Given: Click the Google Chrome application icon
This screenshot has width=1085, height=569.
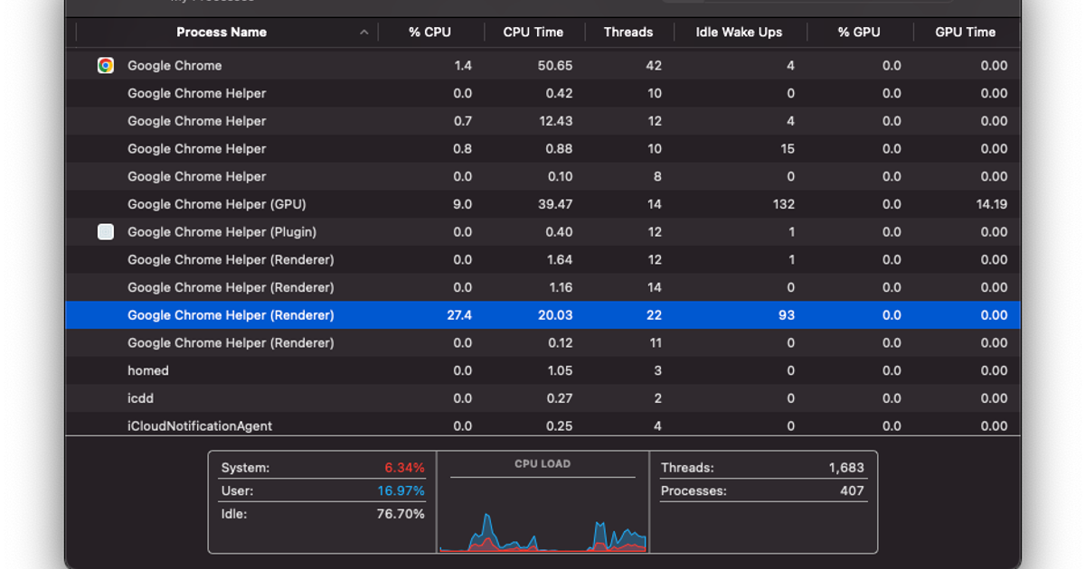Looking at the screenshot, I should click(106, 65).
